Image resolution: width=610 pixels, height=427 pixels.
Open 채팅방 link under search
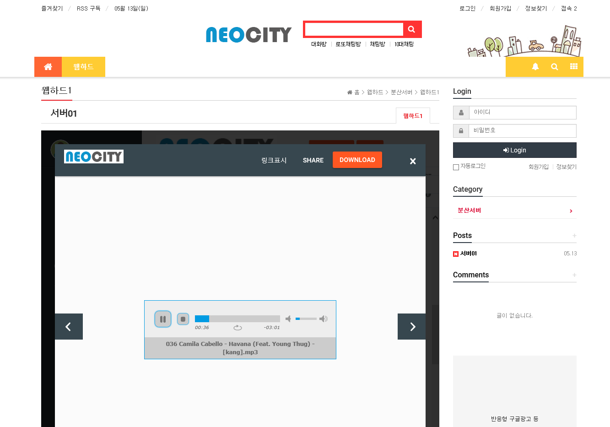(x=378, y=44)
